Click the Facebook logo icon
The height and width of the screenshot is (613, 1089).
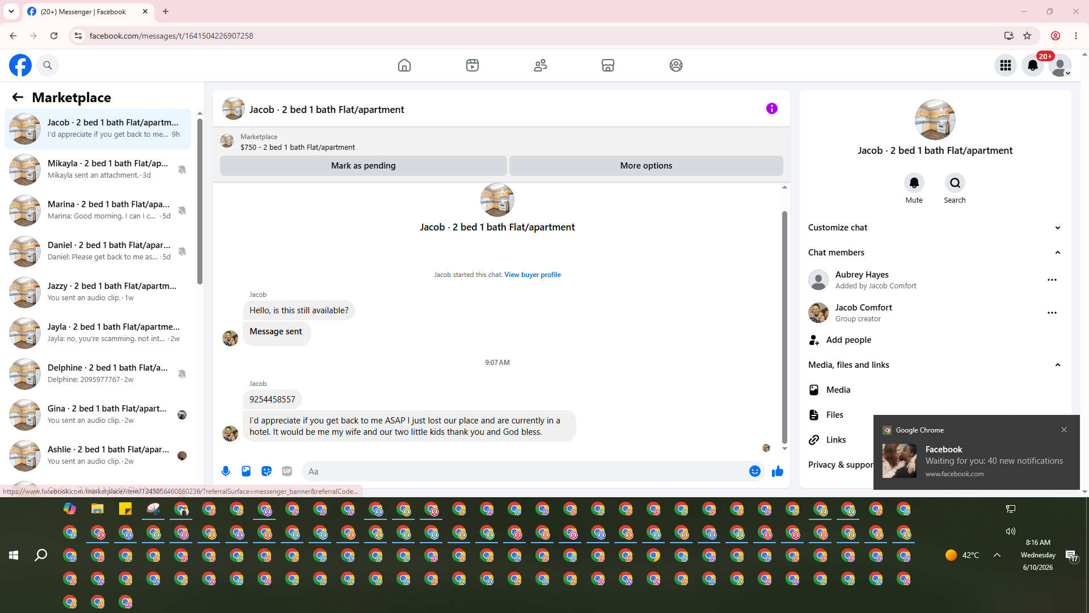[x=20, y=65]
